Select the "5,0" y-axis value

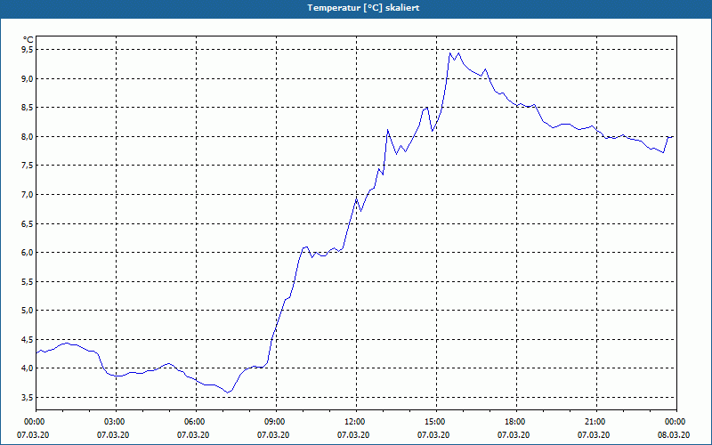click(x=28, y=310)
